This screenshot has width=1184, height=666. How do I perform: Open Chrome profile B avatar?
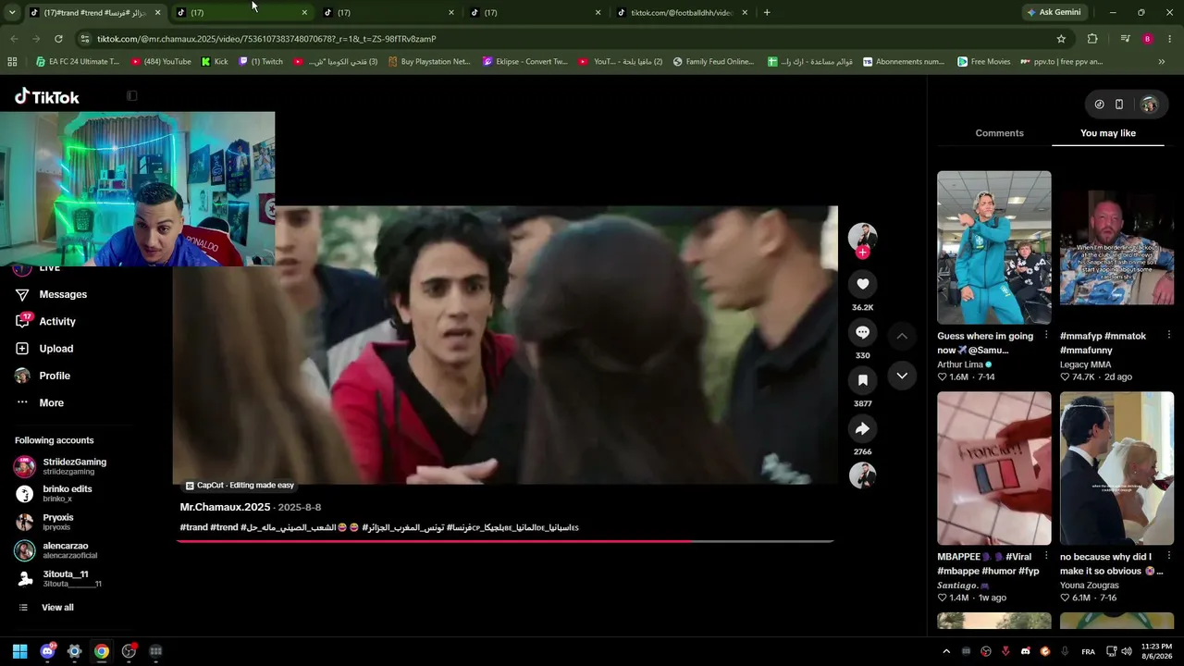click(x=1148, y=39)
